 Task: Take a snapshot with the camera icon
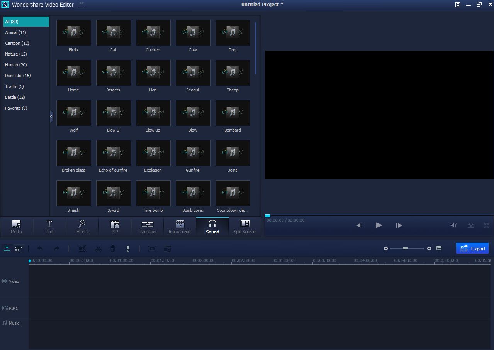point(471,225)
